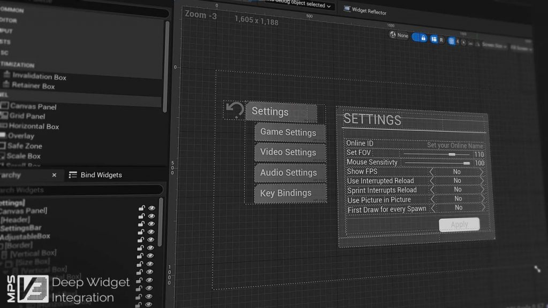Click right arrow of Show FPS
The image size is (548, 308).
click(482, 172)
